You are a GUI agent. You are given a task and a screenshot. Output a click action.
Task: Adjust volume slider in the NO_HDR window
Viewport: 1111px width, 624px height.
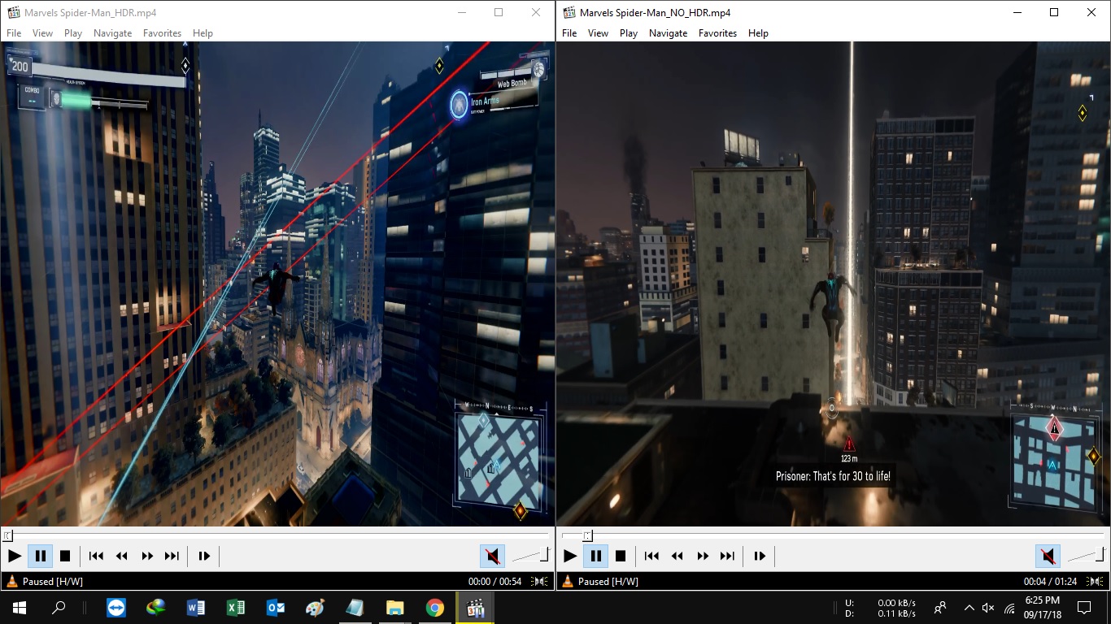pyautogui.click(x=1086, y=556)
